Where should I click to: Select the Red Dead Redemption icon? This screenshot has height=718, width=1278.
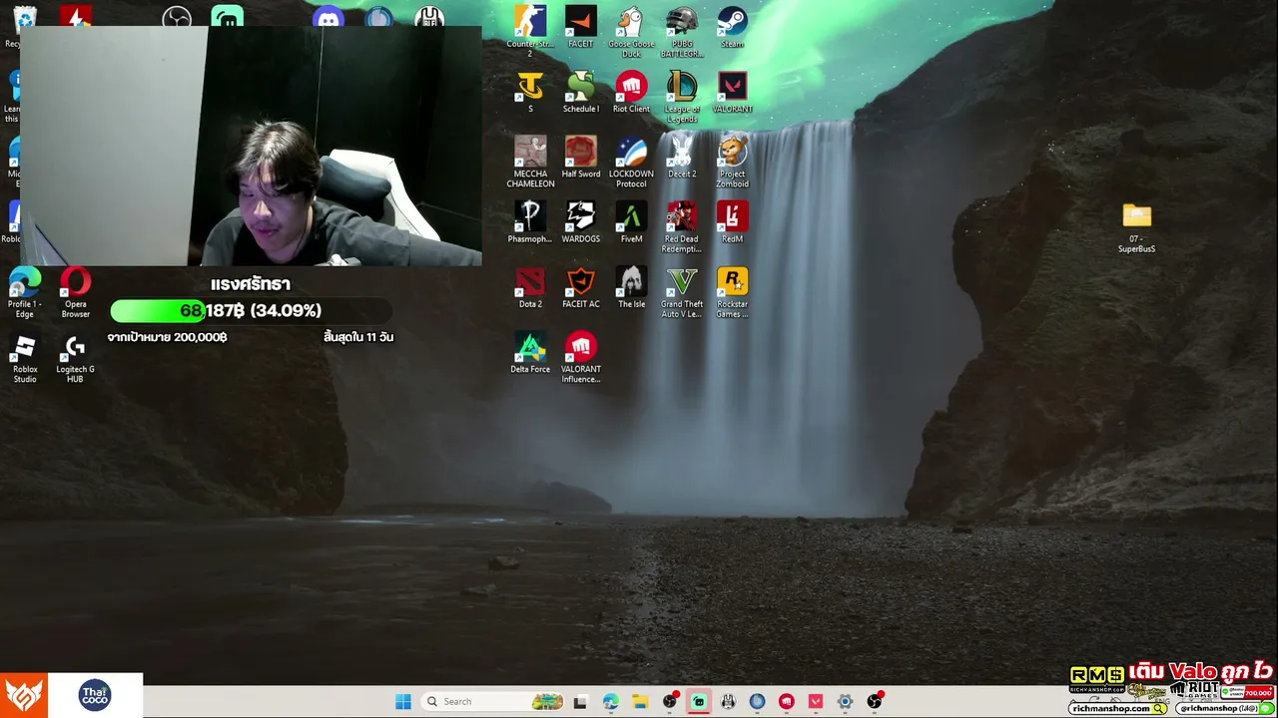click(x=682, y=226)
